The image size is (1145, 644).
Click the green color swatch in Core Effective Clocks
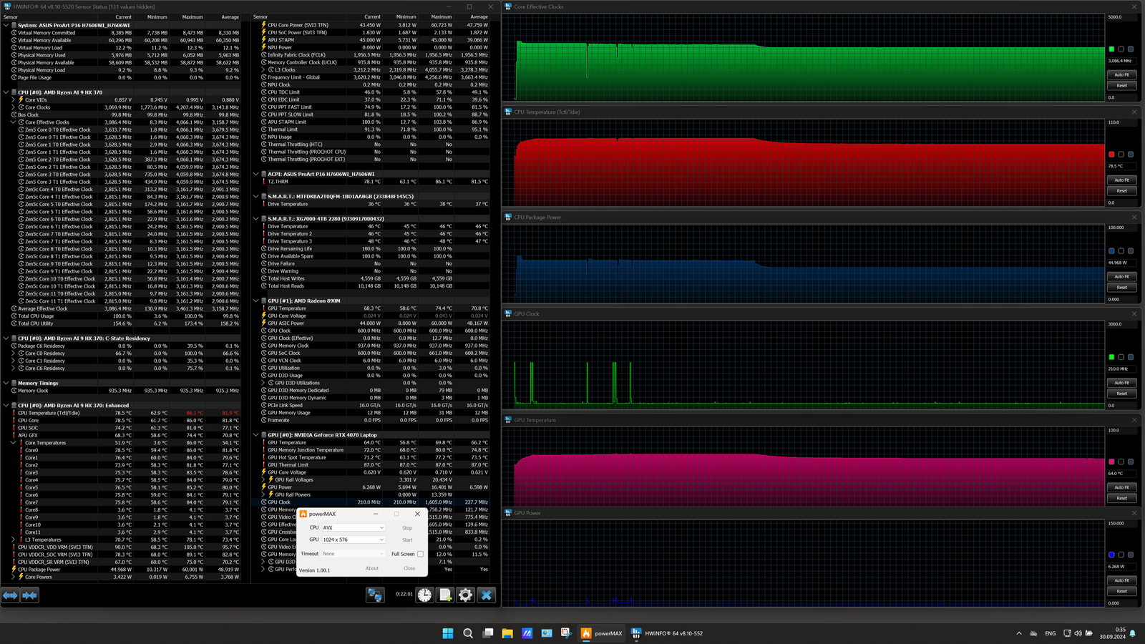pos(1111,49)
